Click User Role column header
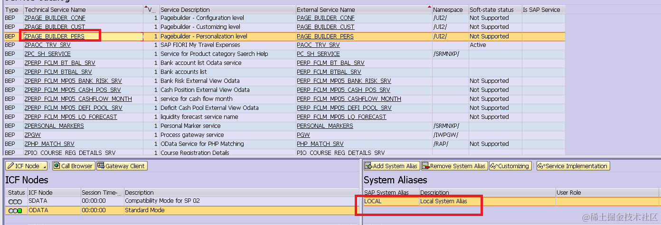This screenshot has height=225, width=661. coord(607,193)
